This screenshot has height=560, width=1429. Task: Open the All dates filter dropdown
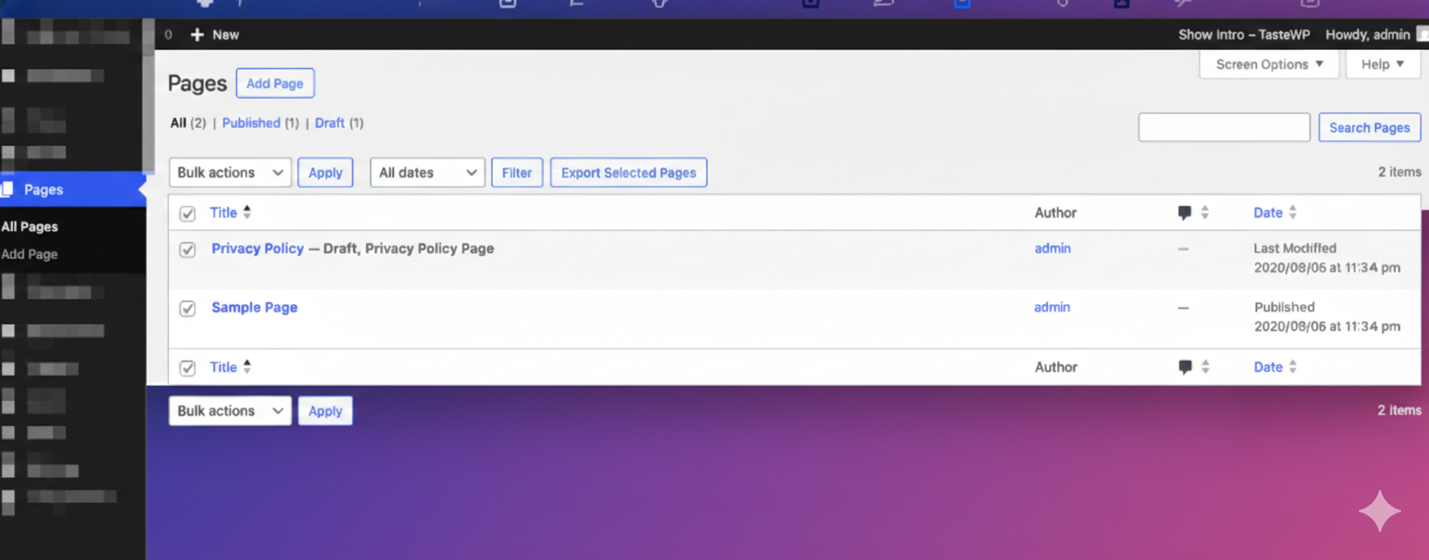(x=427, y=173)
